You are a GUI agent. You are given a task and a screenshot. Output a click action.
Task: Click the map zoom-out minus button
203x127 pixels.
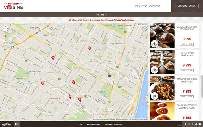tap(5, 64)
